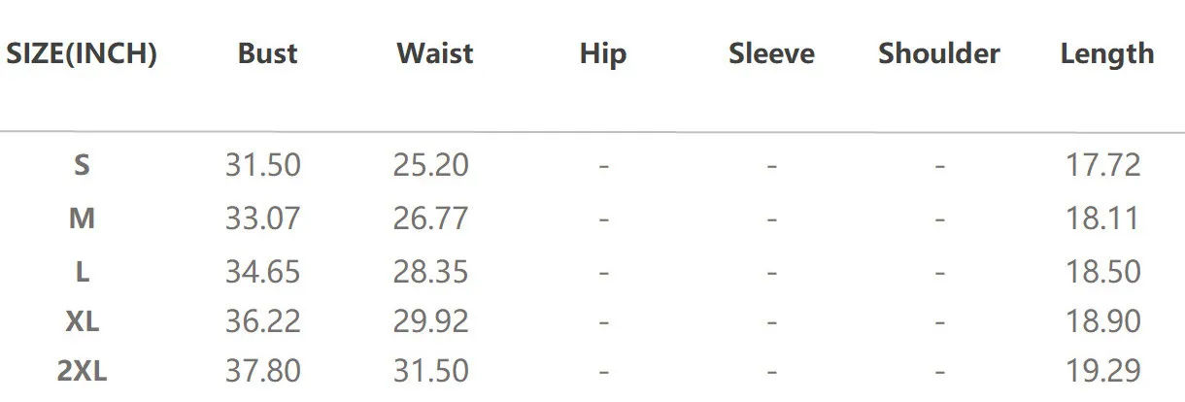
Task: Select the Hip column header
Action: coord(602,53)
